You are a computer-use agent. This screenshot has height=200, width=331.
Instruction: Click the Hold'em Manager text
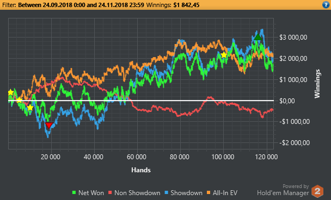283,193
